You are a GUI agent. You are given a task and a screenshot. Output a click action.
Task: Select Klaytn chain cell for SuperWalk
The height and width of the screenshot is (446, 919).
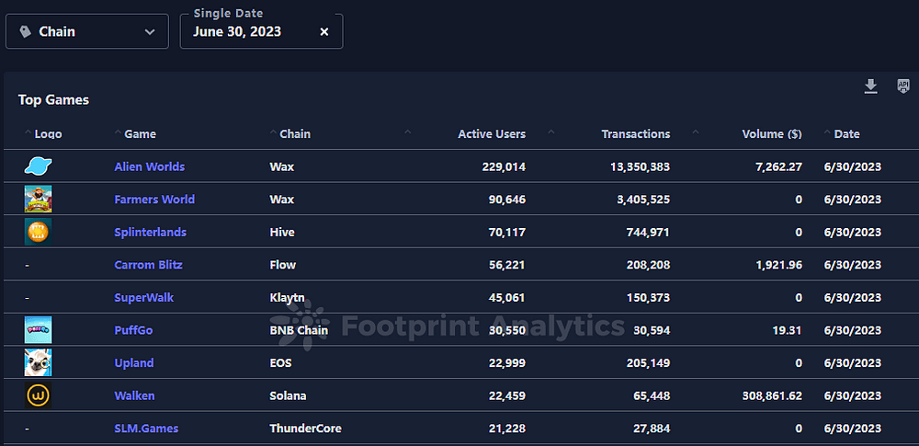tap(287, 298)
